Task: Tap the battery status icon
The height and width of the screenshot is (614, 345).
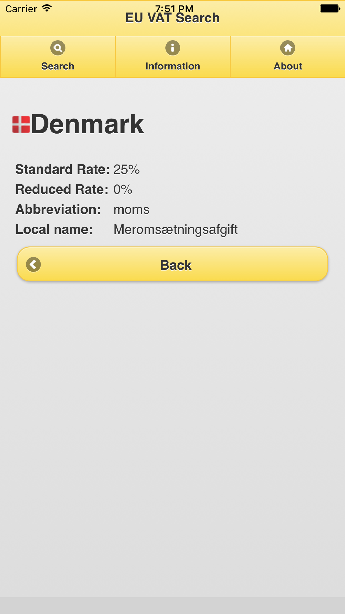Action: pos(330,9)
